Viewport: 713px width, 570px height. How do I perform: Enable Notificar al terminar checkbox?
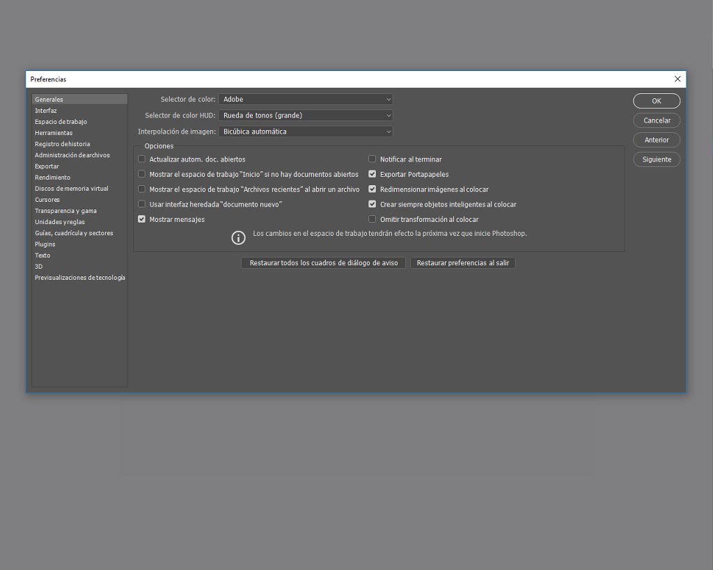(373, 159)
